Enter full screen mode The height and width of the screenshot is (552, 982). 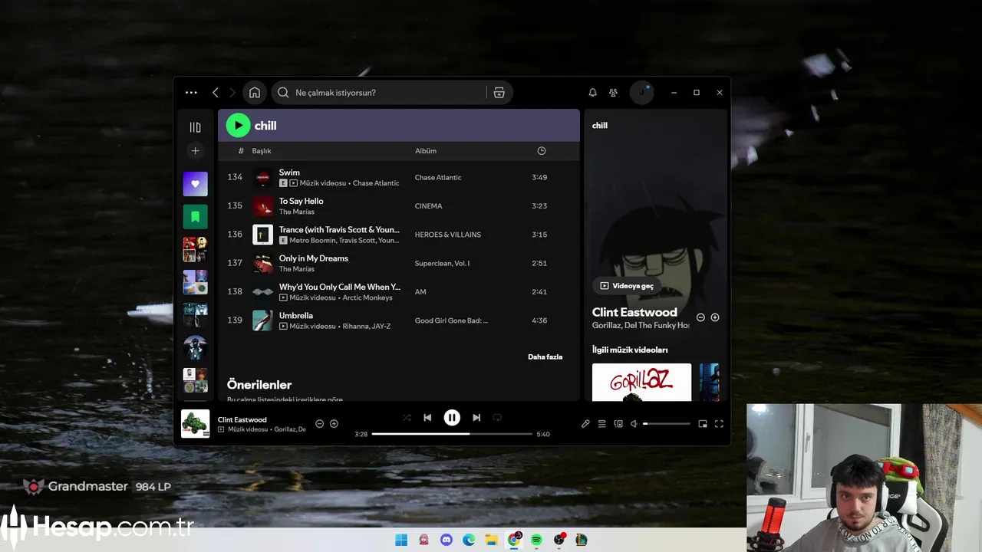(719, 424)
